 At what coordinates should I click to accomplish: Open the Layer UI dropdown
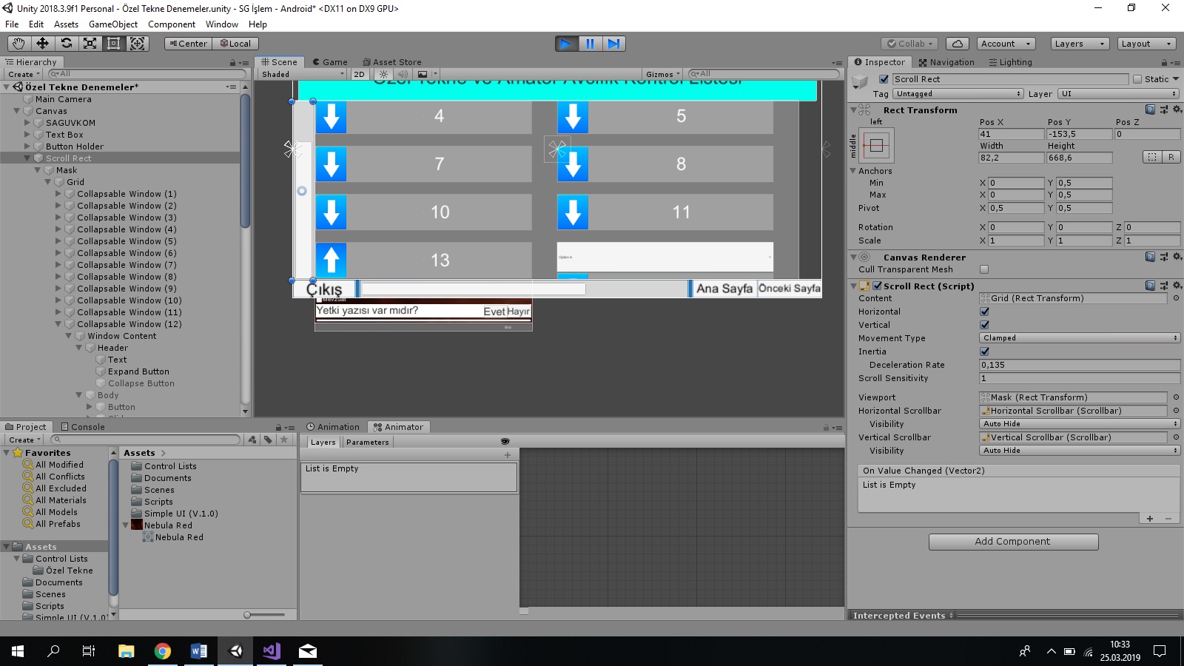point(1118,94)
